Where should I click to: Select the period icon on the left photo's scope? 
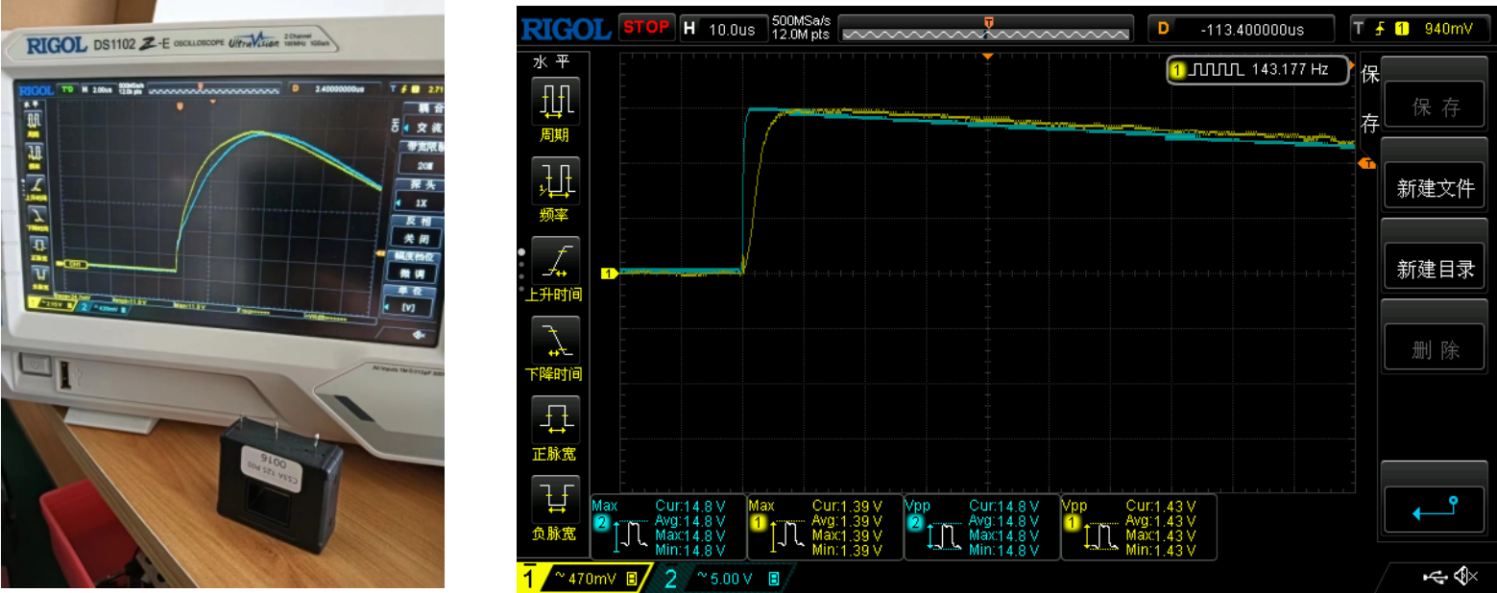(34, 119)
